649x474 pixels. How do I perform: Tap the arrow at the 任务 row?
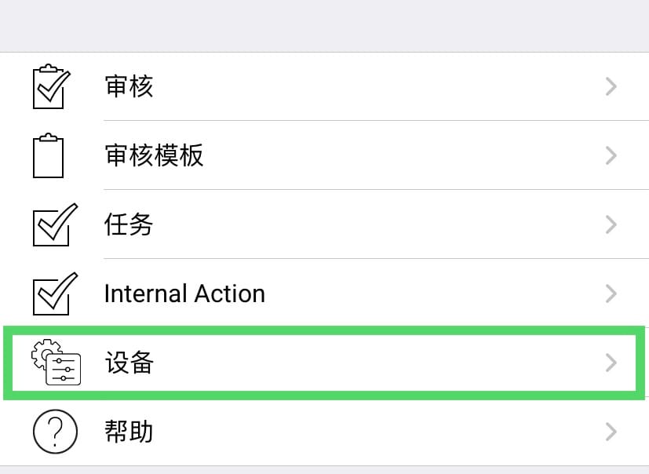pyautogui.click(x=611, y=224)
